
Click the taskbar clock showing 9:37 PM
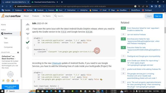point(156,91)
